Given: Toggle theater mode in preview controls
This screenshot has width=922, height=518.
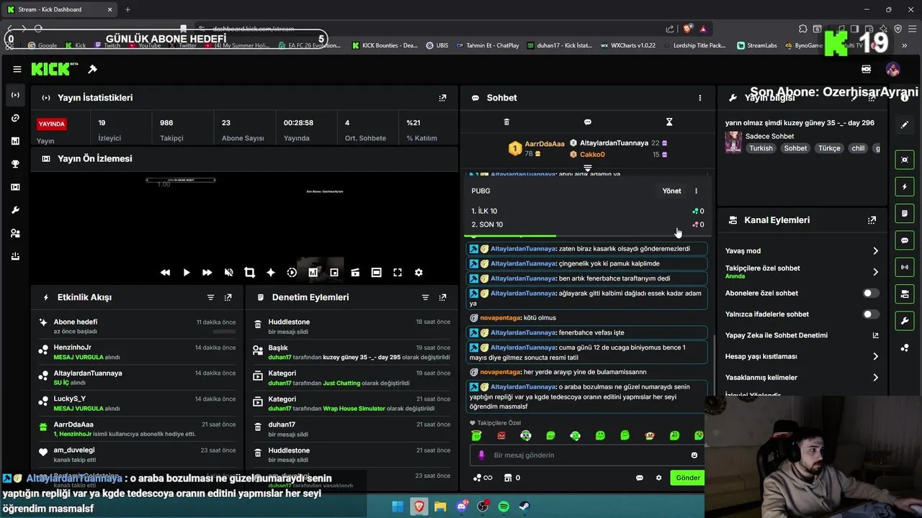Looking at the screenshot, I should click(376, 273).
